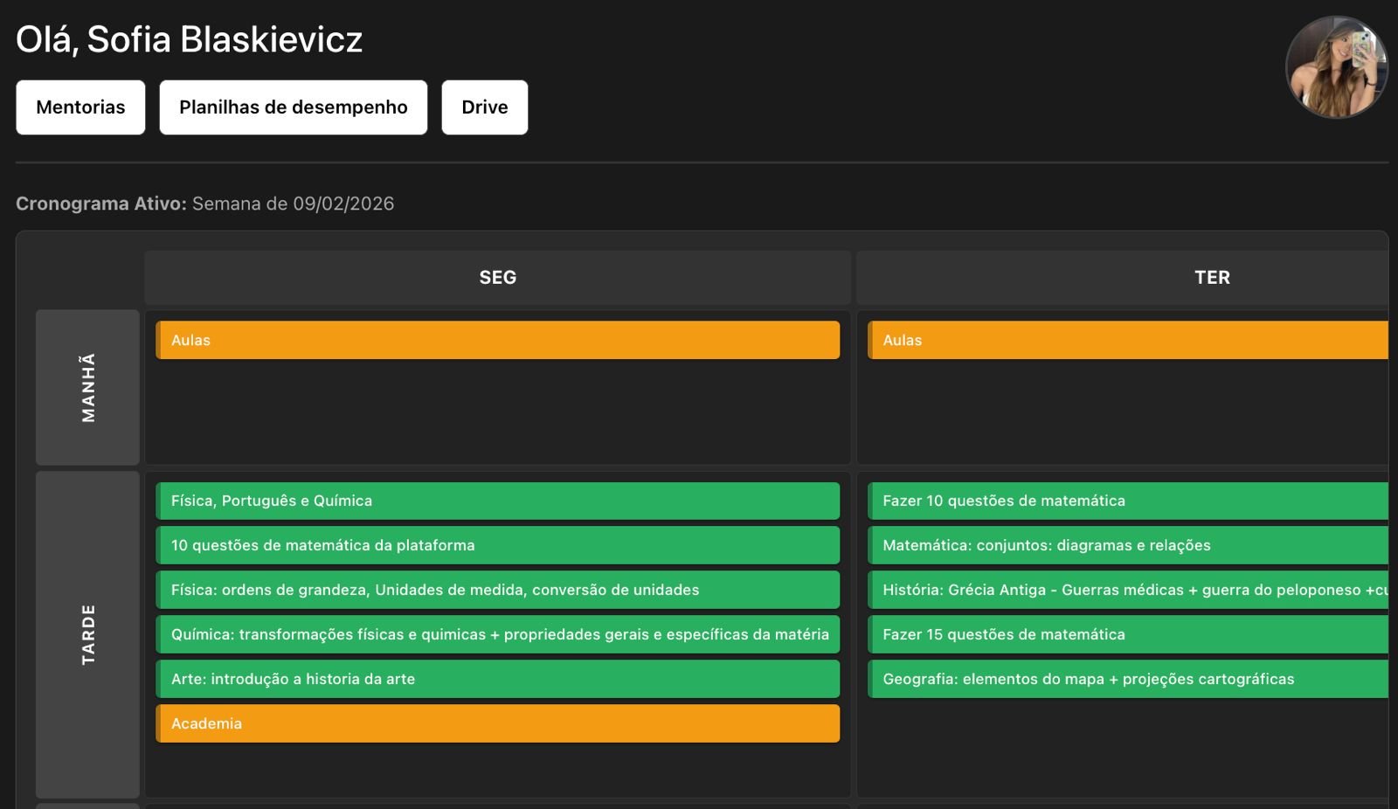Image resolution: width=1398 pixels, height=809 pixels.
Task: Click the user profile picture
Action: (x=1336, y=67)
